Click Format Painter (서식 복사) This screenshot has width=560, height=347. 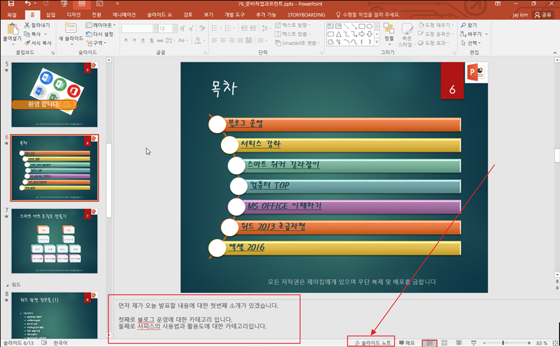[38, 43]
